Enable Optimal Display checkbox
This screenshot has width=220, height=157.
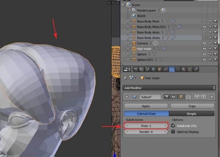173,132
